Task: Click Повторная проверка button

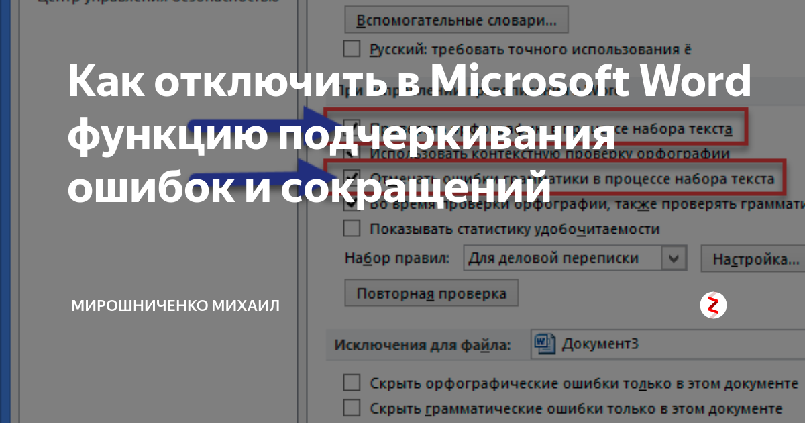Action: pyautogui.click(x=431, y=294)
